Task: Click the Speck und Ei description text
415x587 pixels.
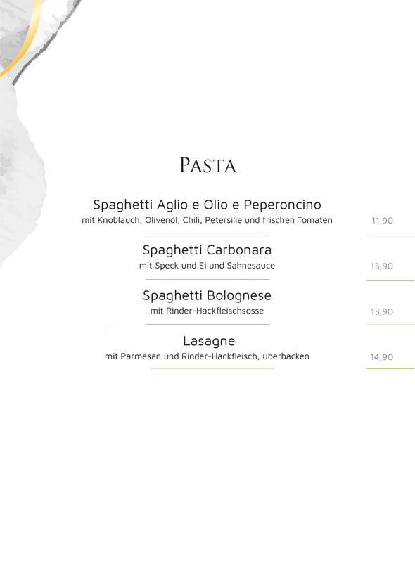Action: [207, 266]
